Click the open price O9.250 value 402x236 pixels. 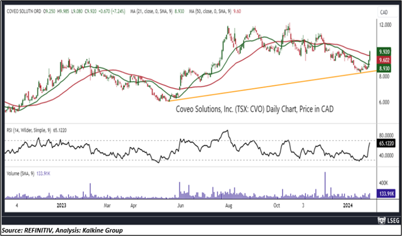pos(49,11)
